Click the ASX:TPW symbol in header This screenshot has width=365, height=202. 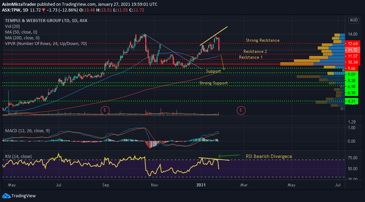pos(12,10)
